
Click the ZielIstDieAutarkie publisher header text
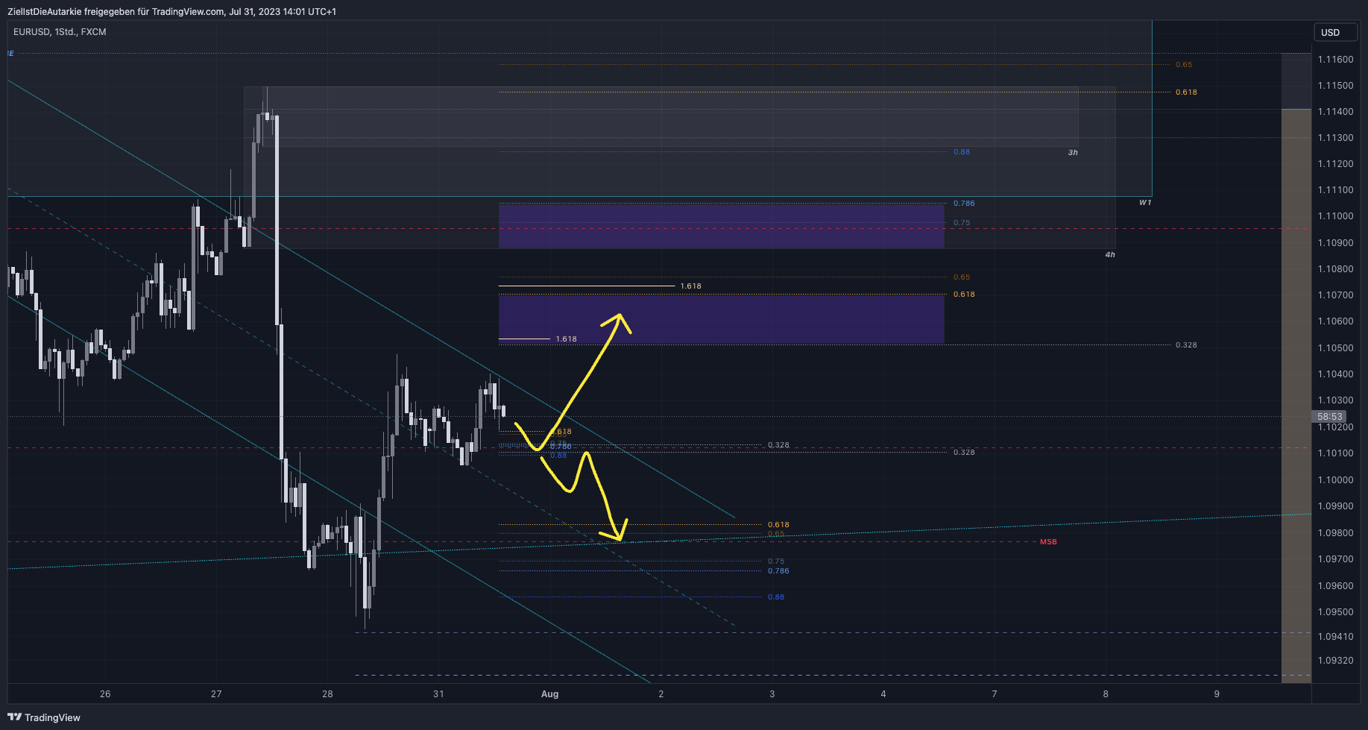click(171, 11)
